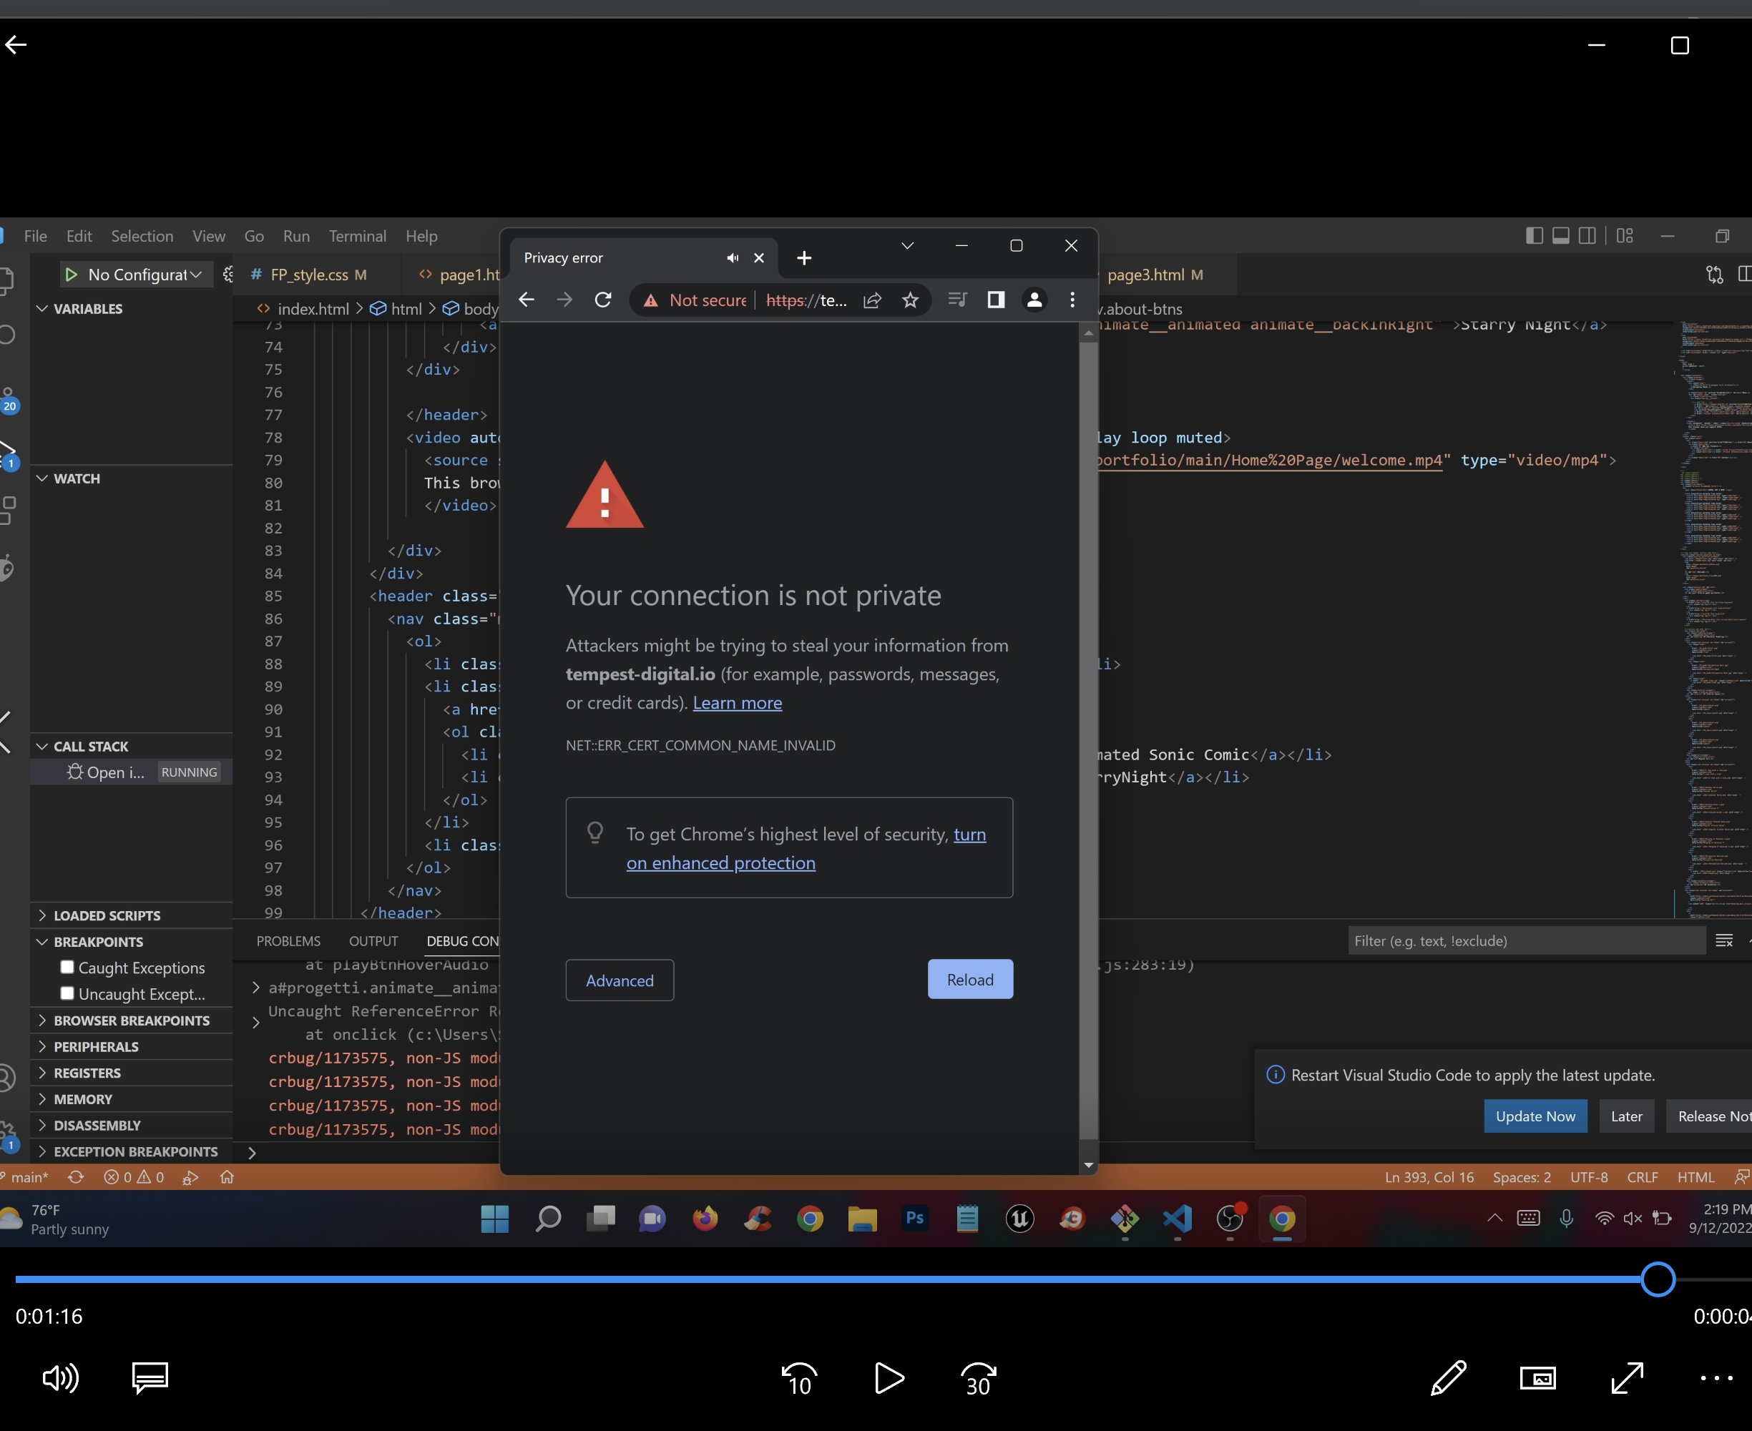This screenshot has width=1752, height=1431.
Task: Open the Chrome tab search chevron
Action: (907, 245)
